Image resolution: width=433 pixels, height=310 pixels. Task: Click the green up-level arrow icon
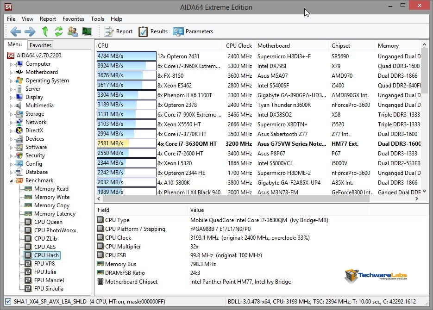click(x=45, y=31)
